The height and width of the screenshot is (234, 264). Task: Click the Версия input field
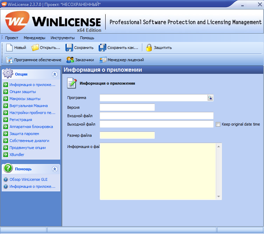(x=127, y=107)
